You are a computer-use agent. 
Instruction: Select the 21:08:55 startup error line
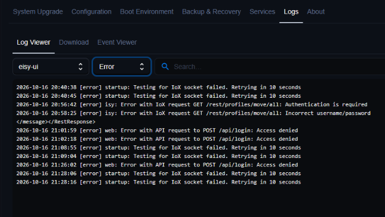pyautogui.click(x=159, y=148)
